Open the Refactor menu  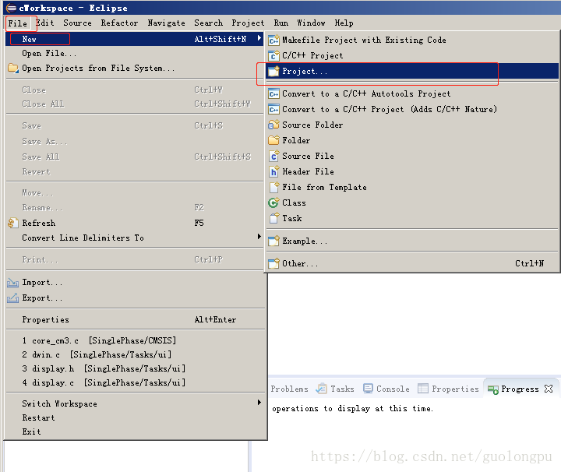pyautogui.click(x=119, y=23)
